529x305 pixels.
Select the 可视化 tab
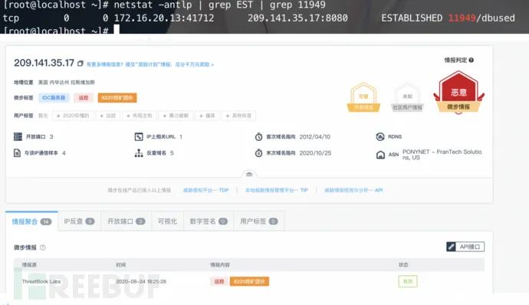(167, 221)
